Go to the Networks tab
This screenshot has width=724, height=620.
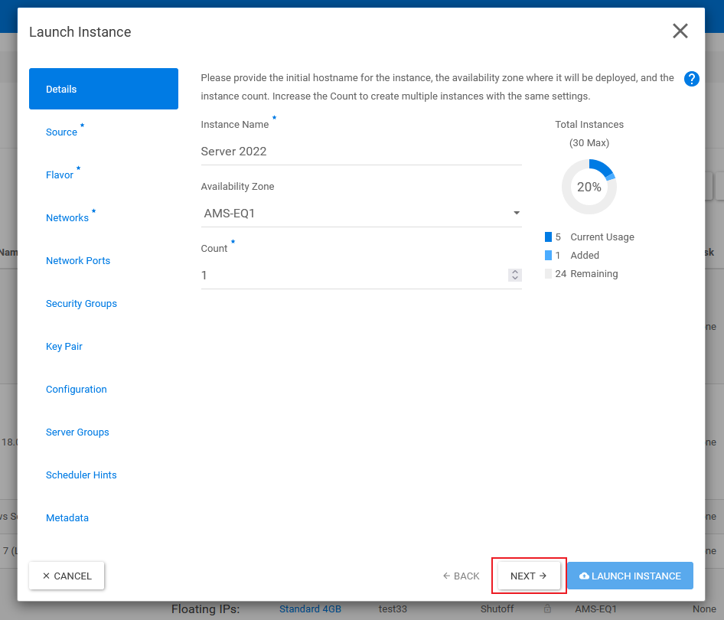coord(67,218)
